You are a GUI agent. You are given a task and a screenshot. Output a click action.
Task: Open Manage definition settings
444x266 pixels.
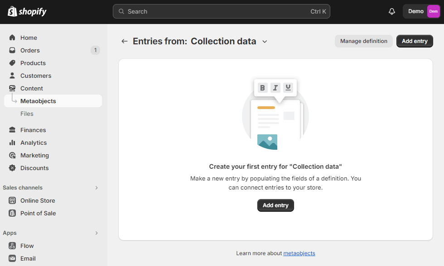pos(363,41)
